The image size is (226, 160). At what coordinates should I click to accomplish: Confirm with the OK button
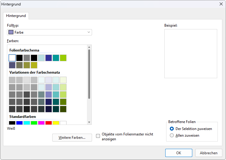point(179,153)
